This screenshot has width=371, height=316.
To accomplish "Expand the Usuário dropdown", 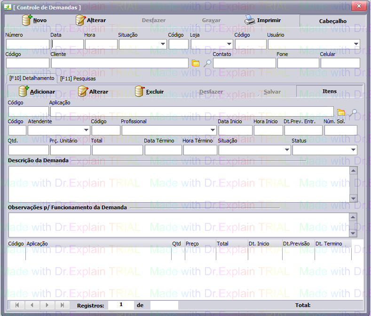I will (x=356, y=44).
